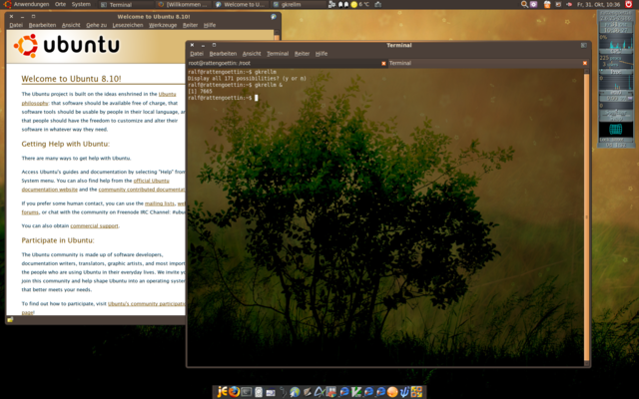This screenshot has width=639, height=399.
Task: Open the network icon in the top panel
Action: (x=332, y=4)
